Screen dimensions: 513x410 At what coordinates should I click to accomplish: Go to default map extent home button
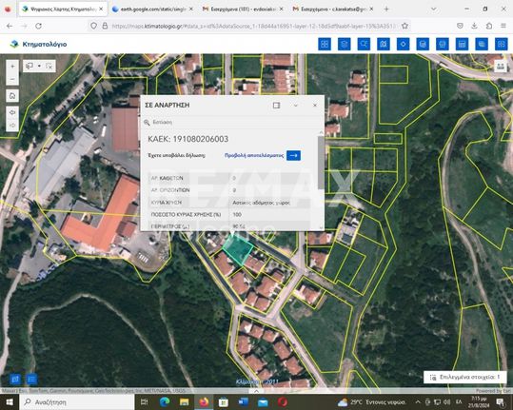coord(12,96)
